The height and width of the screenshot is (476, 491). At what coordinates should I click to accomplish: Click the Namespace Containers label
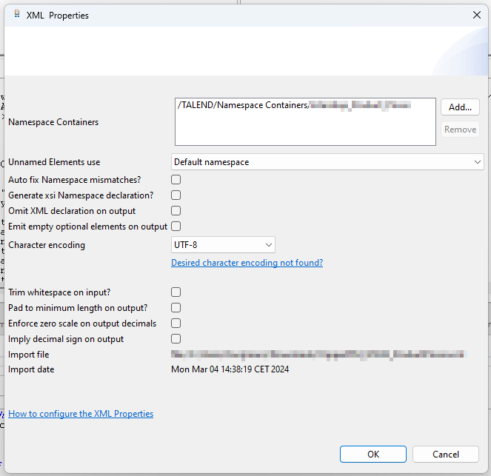(53, 122)
